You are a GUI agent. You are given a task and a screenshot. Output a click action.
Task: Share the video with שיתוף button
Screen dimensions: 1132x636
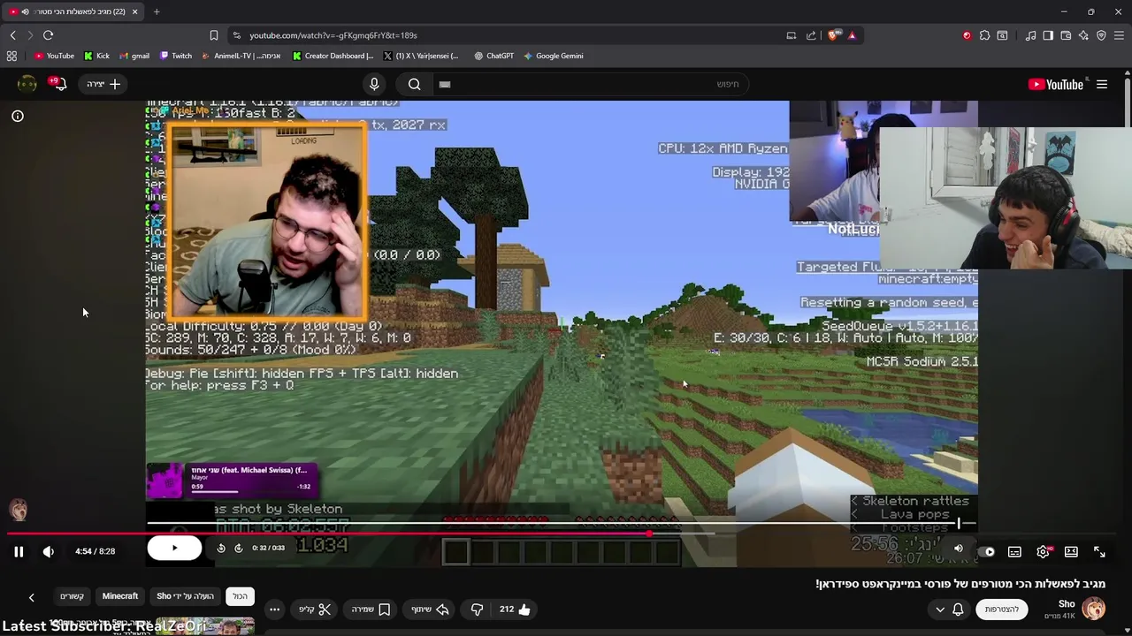pyautogui.click(x=431, y=609)
